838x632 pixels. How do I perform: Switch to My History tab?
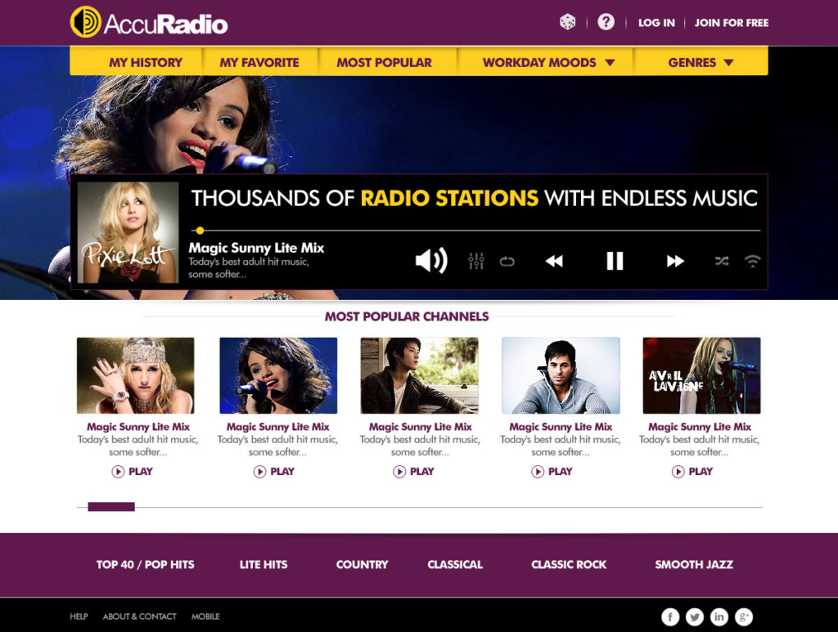[x=146, y=62]
